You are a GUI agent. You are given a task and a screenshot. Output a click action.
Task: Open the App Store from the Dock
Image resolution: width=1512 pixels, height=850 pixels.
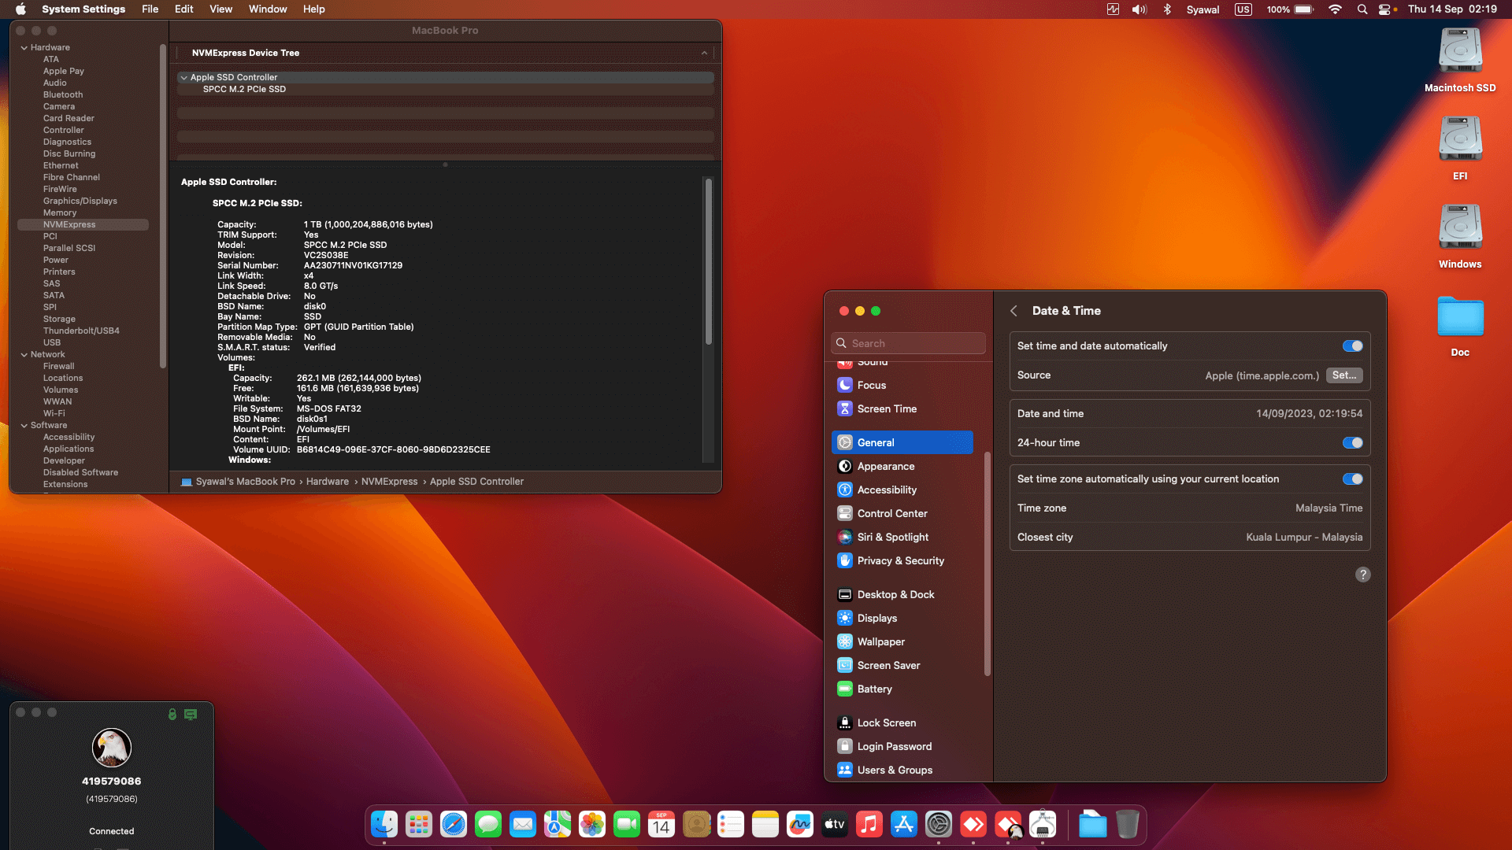tap(904, 824)
